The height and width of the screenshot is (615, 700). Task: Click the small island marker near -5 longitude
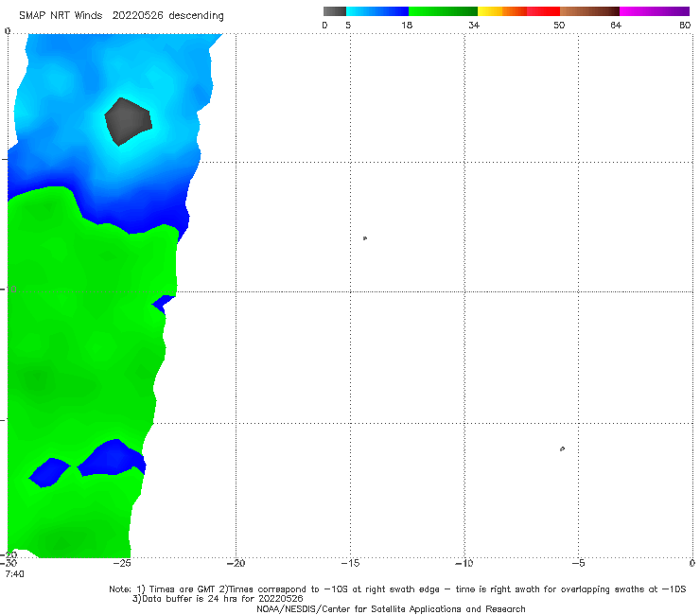562,448
